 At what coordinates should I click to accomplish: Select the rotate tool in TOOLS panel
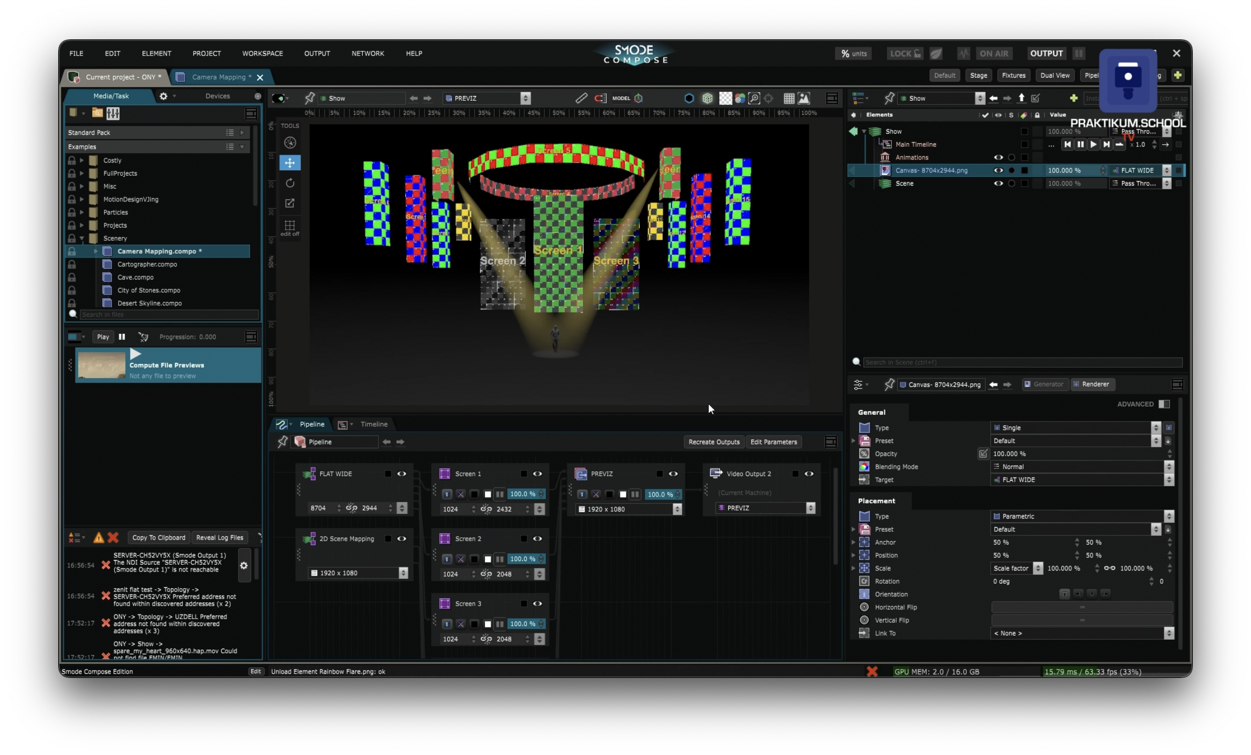pos(289,183)
